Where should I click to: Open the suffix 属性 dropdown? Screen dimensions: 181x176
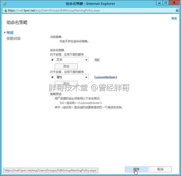[x=72, y=77]
